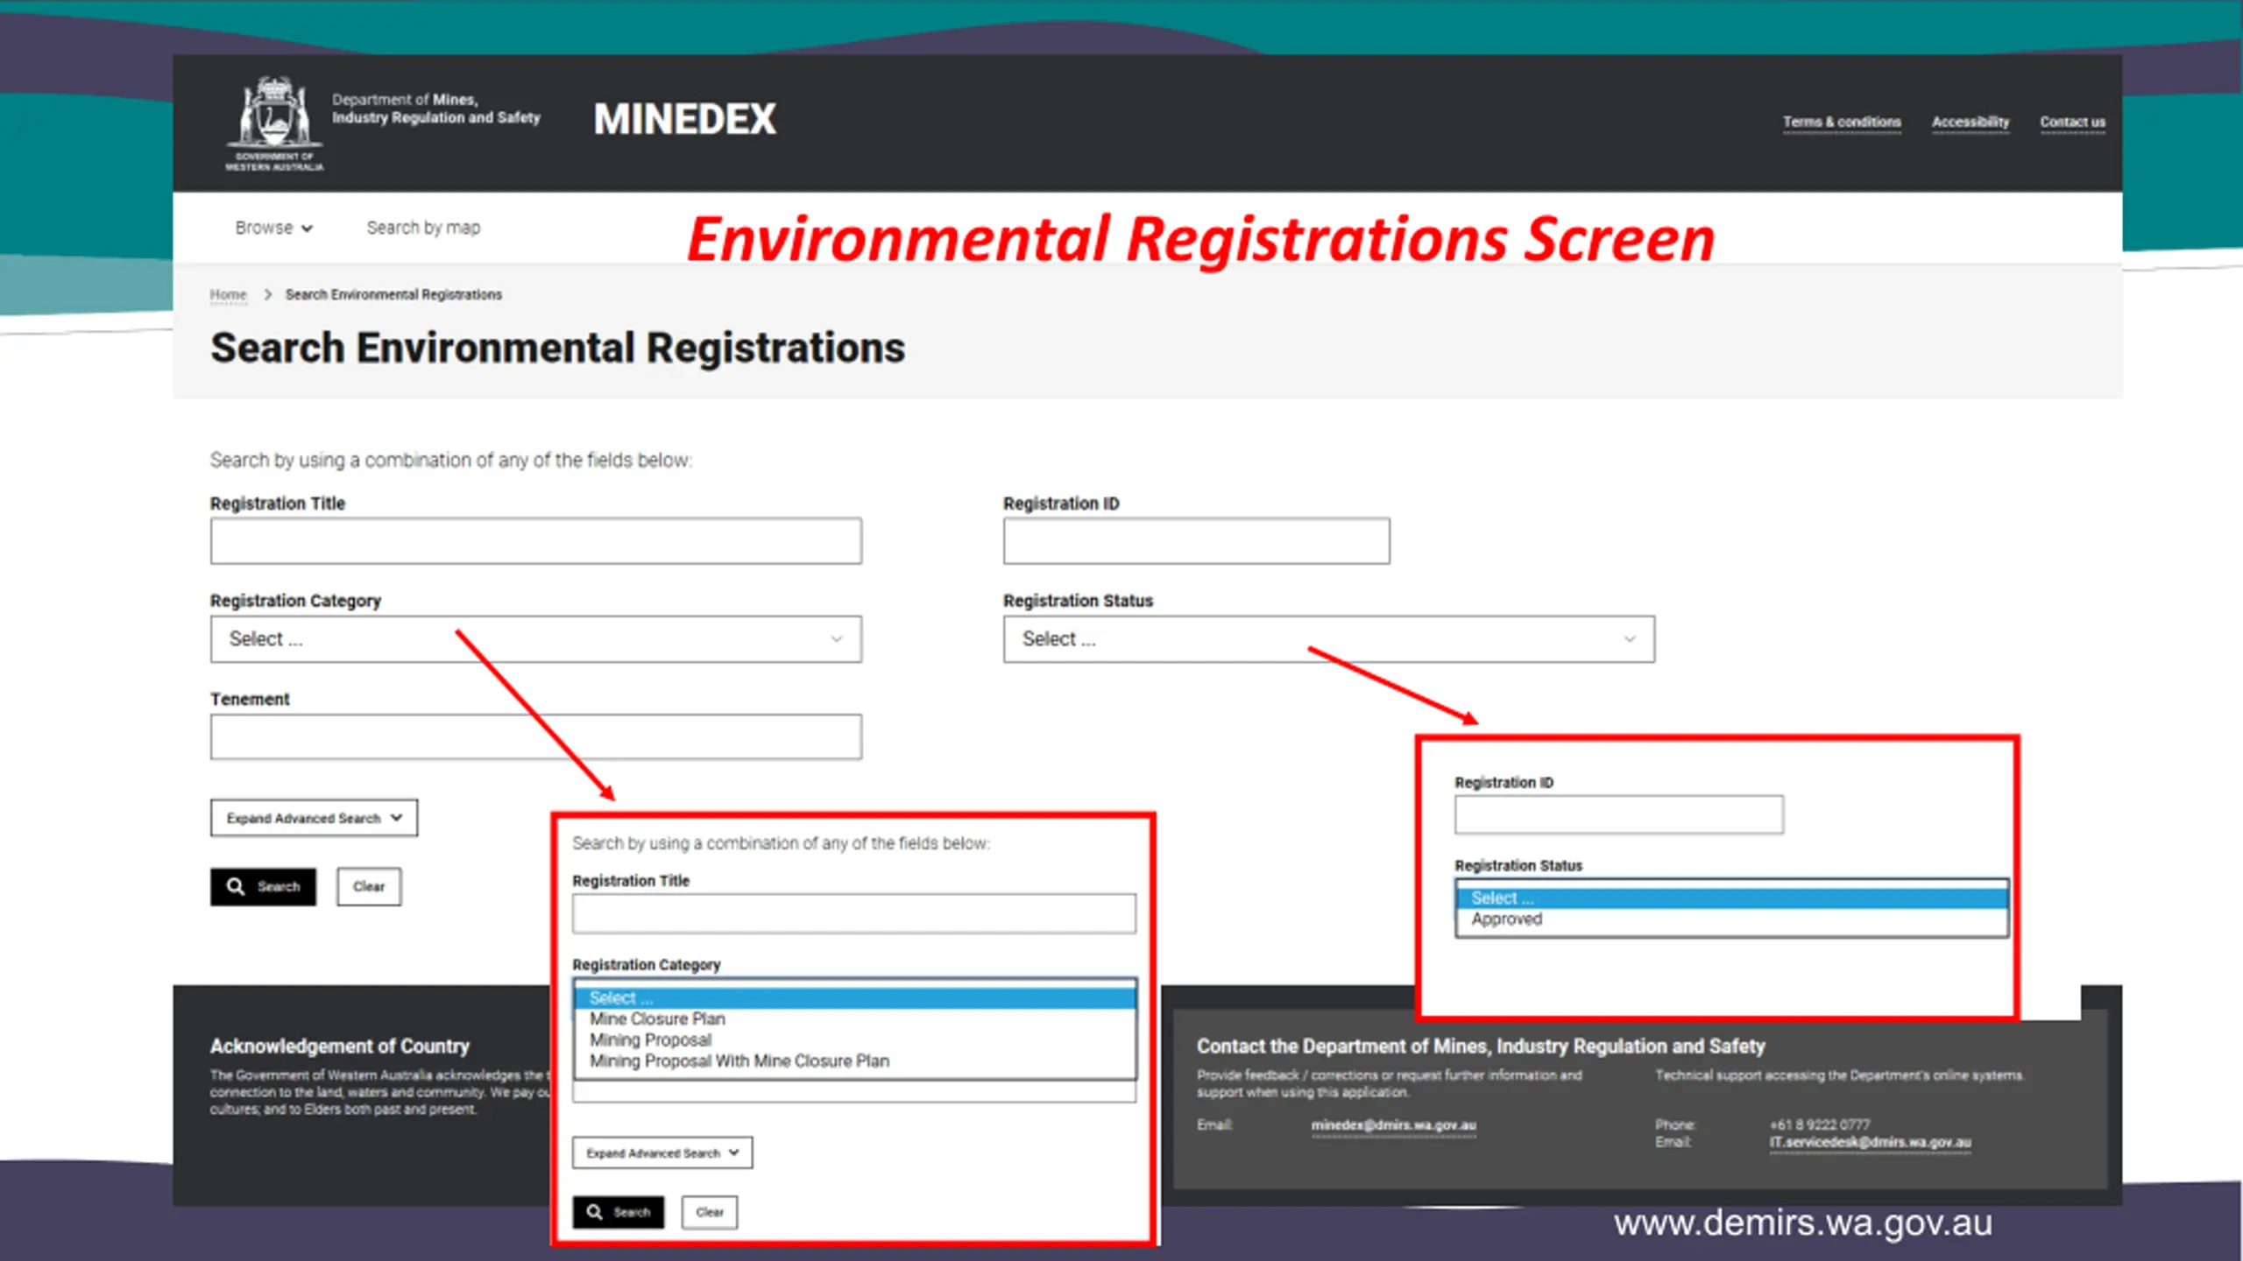Viewport: 2243px width, 1261px height.
Task: Click the MINEDEX title
Action: [684, 119]
